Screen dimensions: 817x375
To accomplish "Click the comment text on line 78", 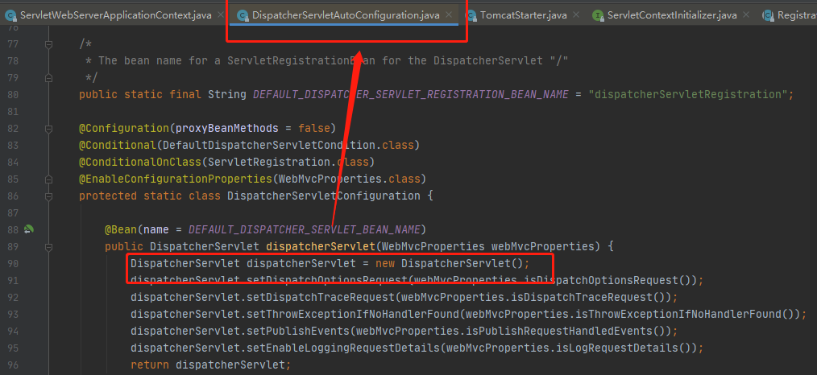I will [x=326, y=61].
